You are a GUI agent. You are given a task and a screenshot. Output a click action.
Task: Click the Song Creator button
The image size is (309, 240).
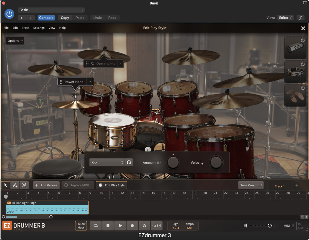[251, 185]
